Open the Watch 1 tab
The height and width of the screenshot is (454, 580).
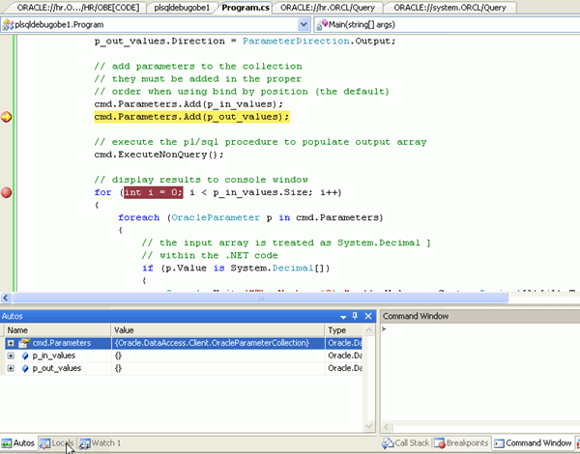pos(101,442)
